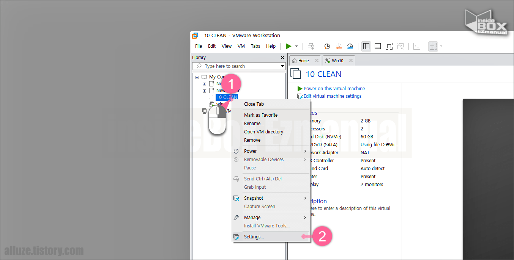Viewport: 514px width, 260px height.
Task: Open the View menu
Action: point(227,46)
